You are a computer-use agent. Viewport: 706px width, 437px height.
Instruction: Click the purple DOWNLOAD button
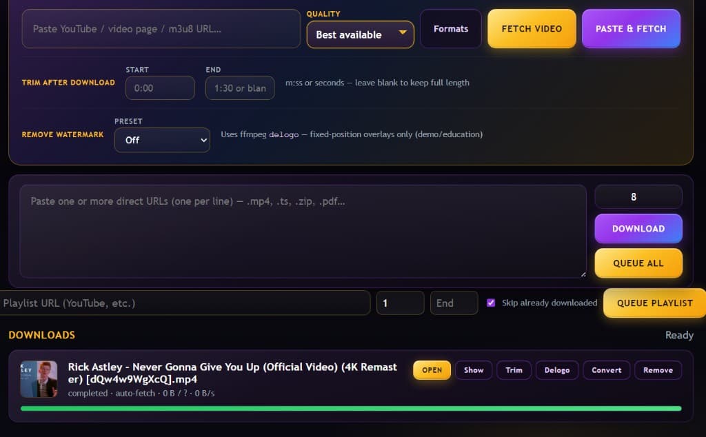pyautogui.click(x=638, y=229)
